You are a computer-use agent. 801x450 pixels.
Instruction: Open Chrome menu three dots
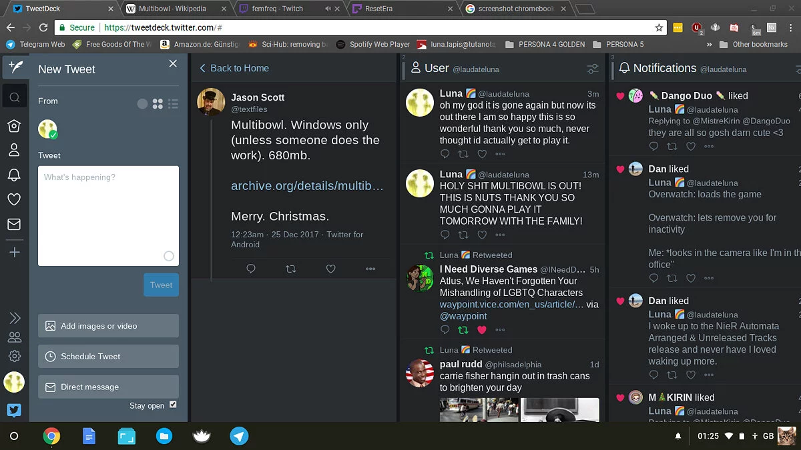[790, 27]
